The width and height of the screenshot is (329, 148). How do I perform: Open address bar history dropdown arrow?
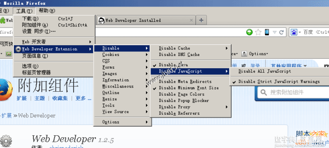(x=275, y=32)
